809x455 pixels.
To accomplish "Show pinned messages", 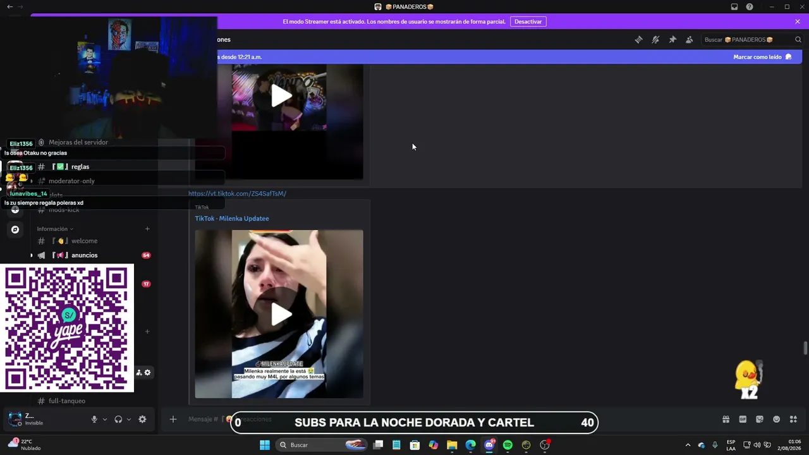I will pyautogui.click(x=672, y=40).
